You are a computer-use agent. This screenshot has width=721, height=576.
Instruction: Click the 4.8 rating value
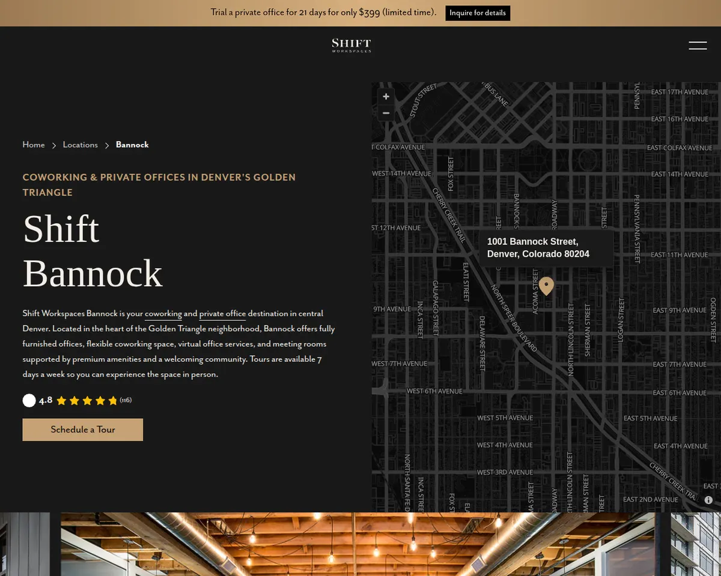[x=46, y=400]
